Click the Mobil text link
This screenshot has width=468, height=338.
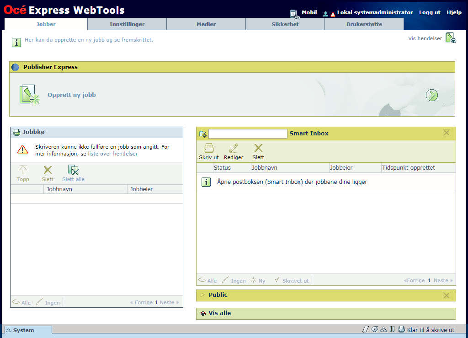(309, 12)
